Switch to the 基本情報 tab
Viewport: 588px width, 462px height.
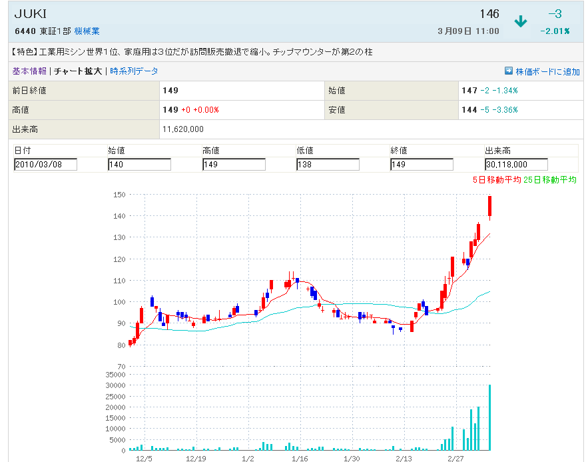pyautogui.click(x=29, y=71)
